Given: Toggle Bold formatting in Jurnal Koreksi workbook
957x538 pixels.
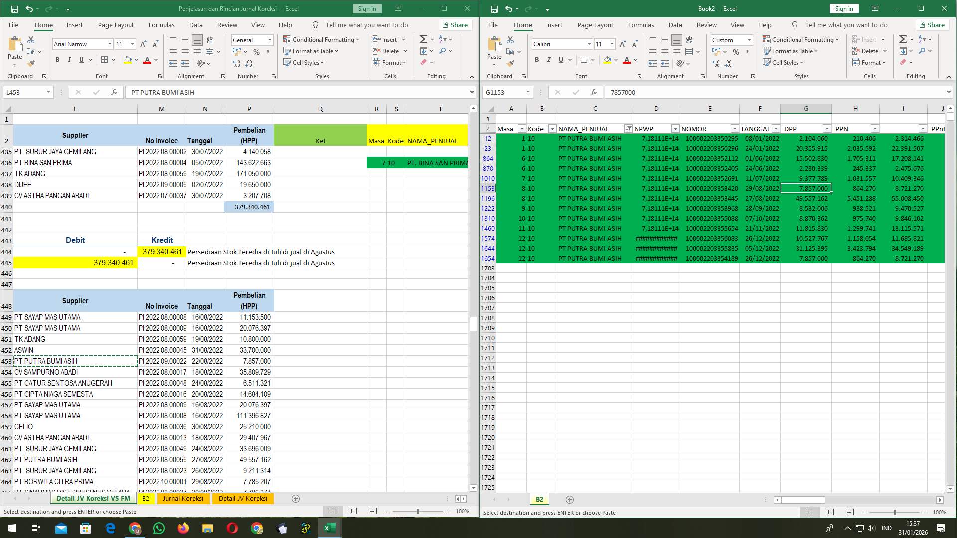Looking at the screenshot, I should (x=56, y=60).
